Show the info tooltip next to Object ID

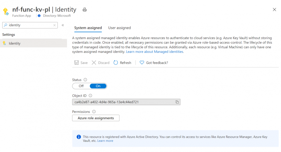click(x=90, y=96)
